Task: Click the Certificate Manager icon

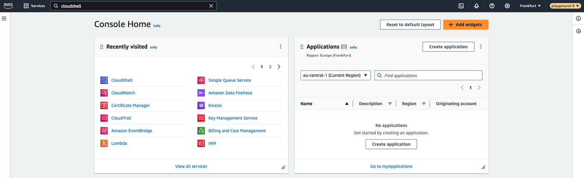Action: [104, 105]
